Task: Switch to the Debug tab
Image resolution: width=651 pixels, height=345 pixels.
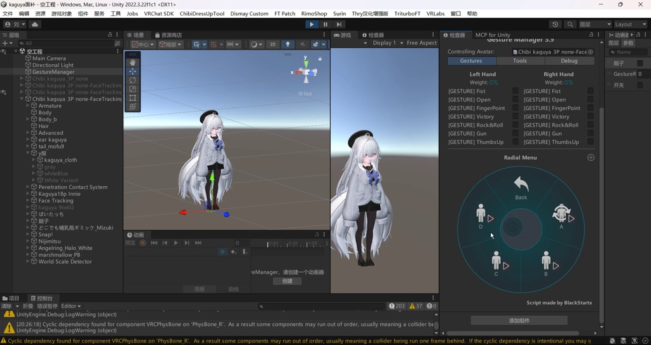Action: [569, 60]
